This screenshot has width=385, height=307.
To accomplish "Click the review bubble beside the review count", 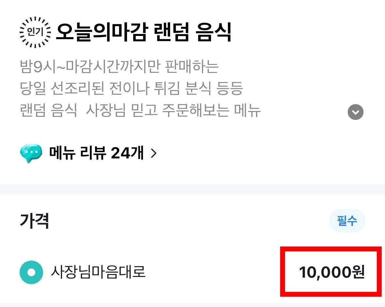I will coord(30,152).
